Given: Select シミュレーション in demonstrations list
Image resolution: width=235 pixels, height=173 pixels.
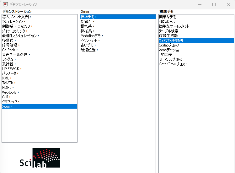Looking at the screenshot, I should tap(40, 22).
